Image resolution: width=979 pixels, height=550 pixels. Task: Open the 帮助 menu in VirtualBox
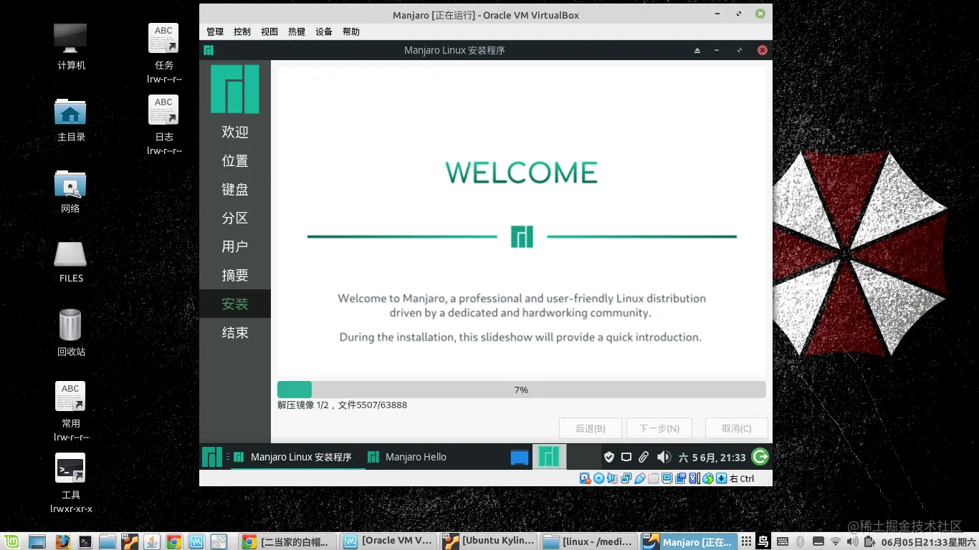click(x=351, y=32)
